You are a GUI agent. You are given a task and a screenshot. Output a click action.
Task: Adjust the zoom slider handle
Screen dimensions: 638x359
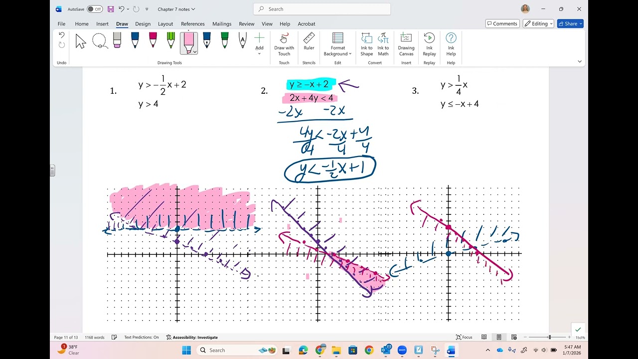coord(549,338)
